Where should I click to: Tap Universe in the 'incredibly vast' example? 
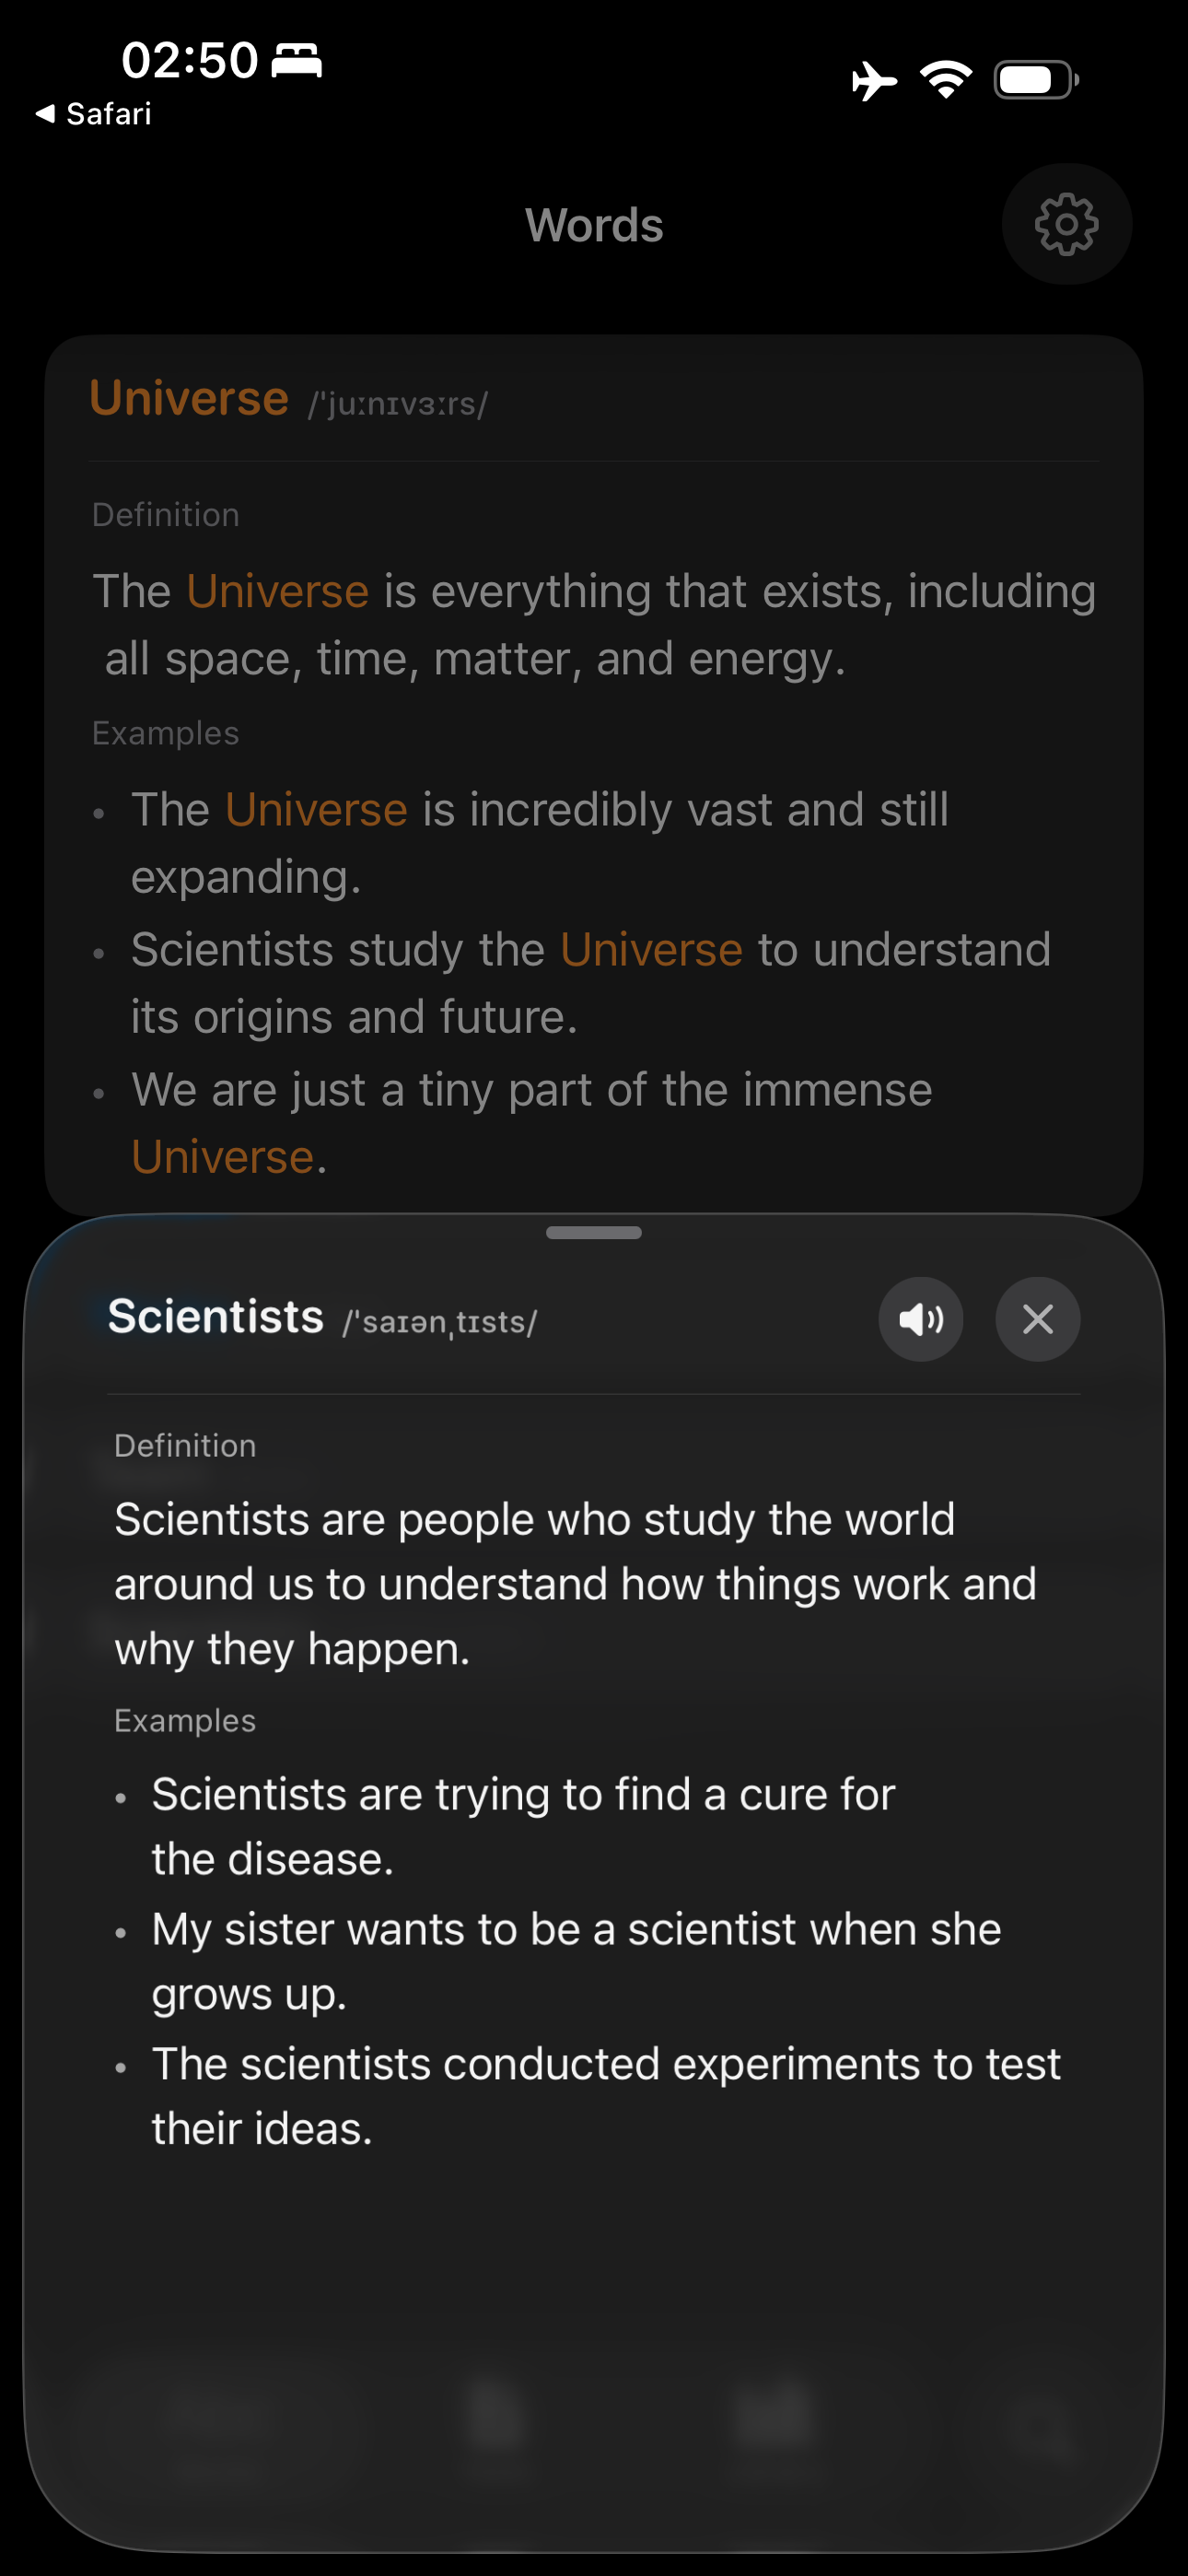[316, 809]
